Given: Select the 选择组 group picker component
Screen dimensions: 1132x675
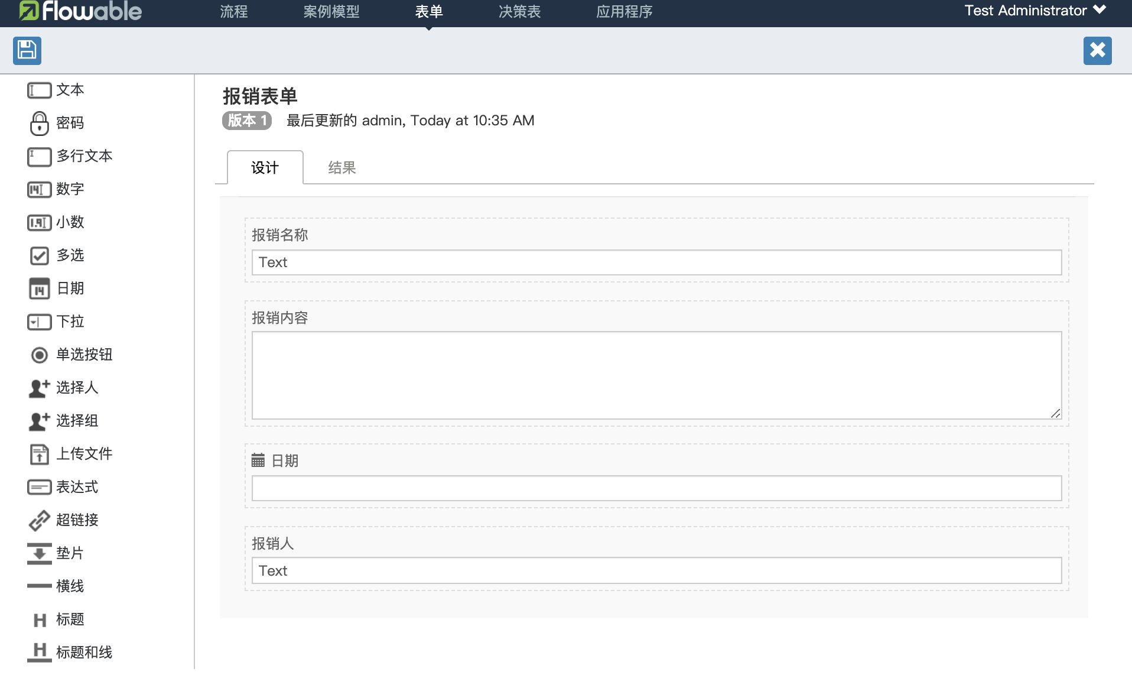Looking at the screenshot, I should click(x=77, y=421).
